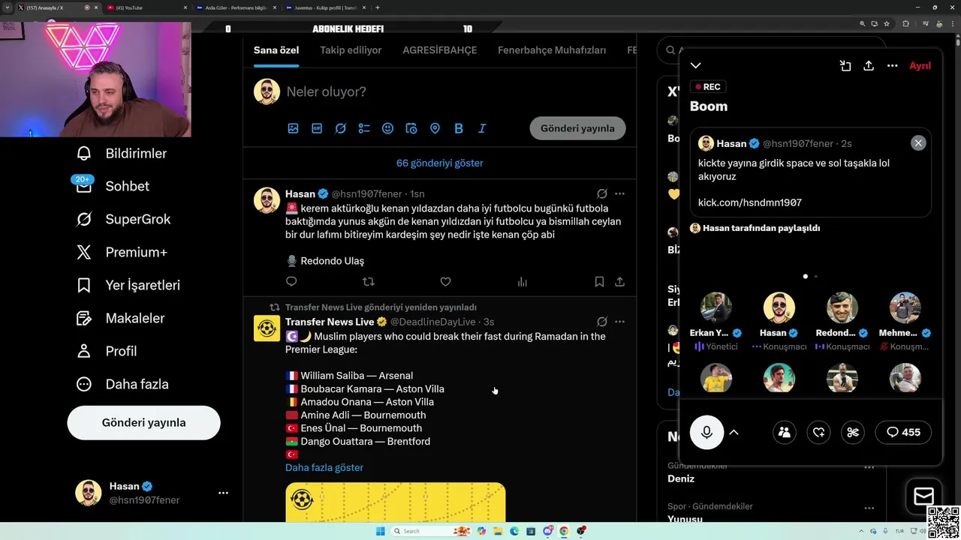The image size is (961, 540).
Task: Click Grok enhance icon in composer
Action: pos(340,128)
